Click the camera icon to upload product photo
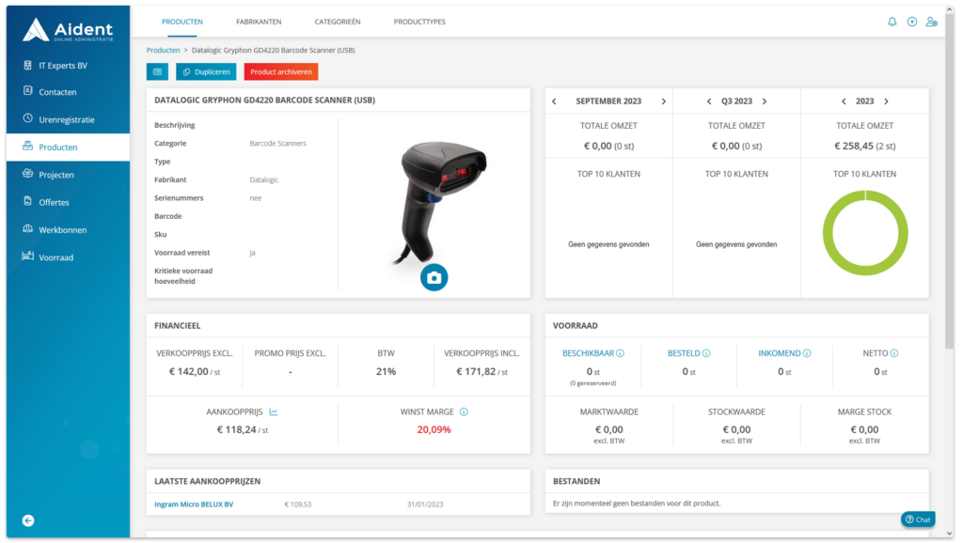 (x=434, y=277)
